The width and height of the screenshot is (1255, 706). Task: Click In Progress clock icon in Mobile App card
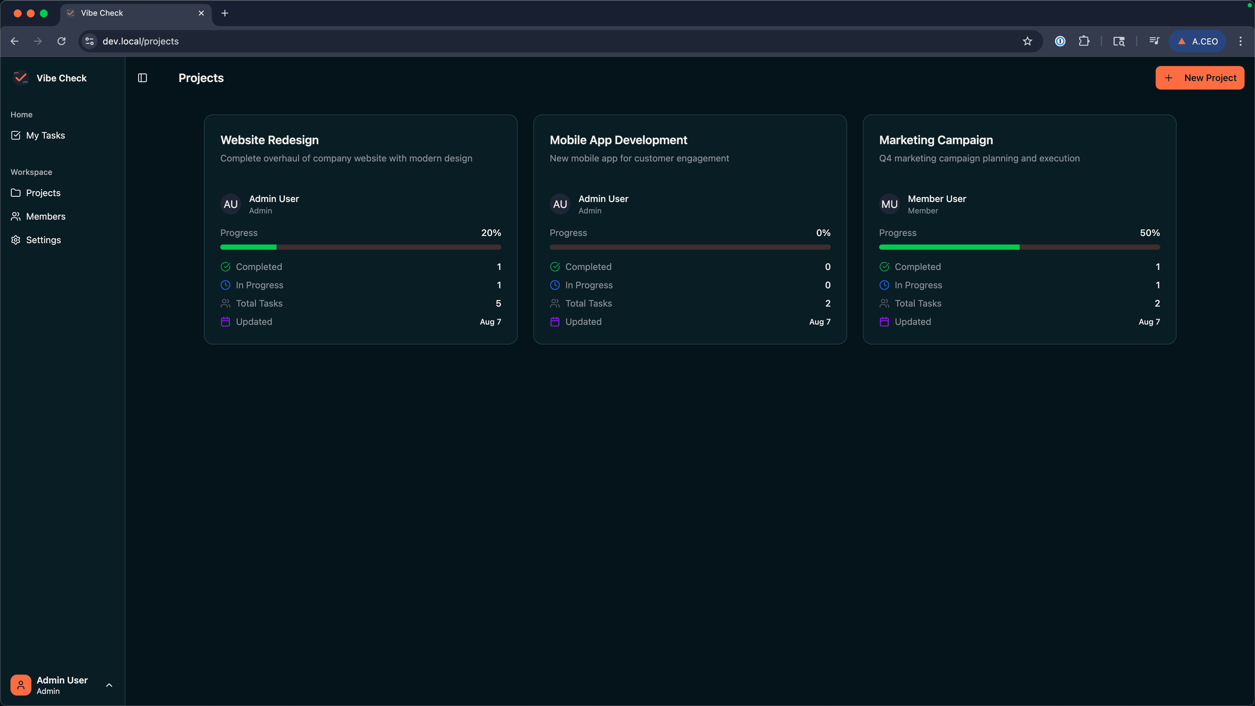pyautogui.click(x=554, y=285)
